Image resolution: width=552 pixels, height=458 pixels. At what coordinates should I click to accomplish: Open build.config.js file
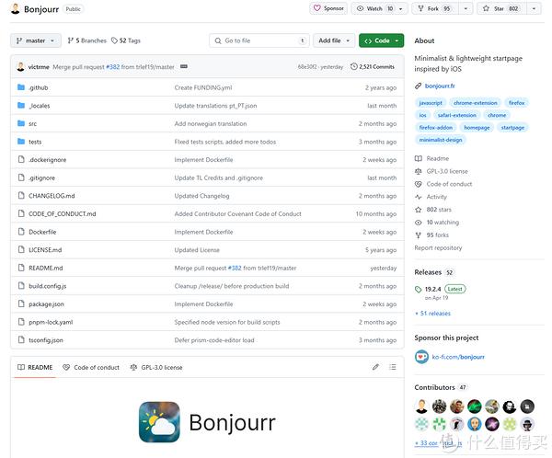(47, 286)
